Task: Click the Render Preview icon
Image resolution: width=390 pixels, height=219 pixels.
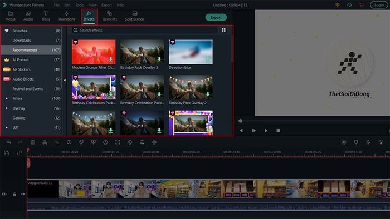Action: (x=344, y=142)
